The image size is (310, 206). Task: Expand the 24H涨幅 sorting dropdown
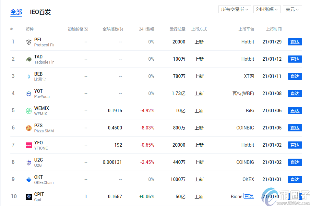point(267,9)
